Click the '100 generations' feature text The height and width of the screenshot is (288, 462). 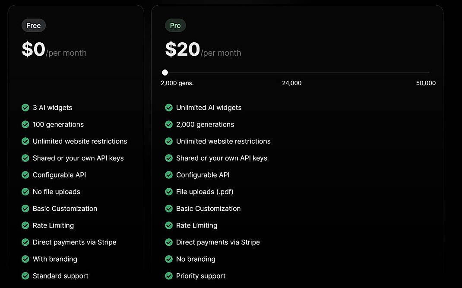(x=58, y=124)
